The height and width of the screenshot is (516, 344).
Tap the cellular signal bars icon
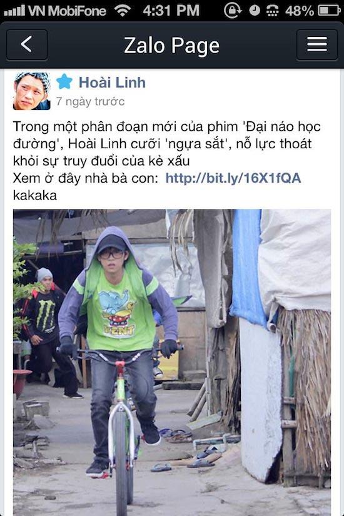pos(14,11)
